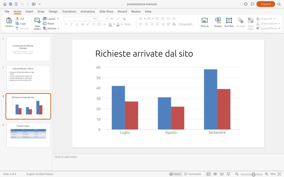Viewport: 284px width, 177px height.
Task: Switch to the Insert tab
Action: click(29, 12)
